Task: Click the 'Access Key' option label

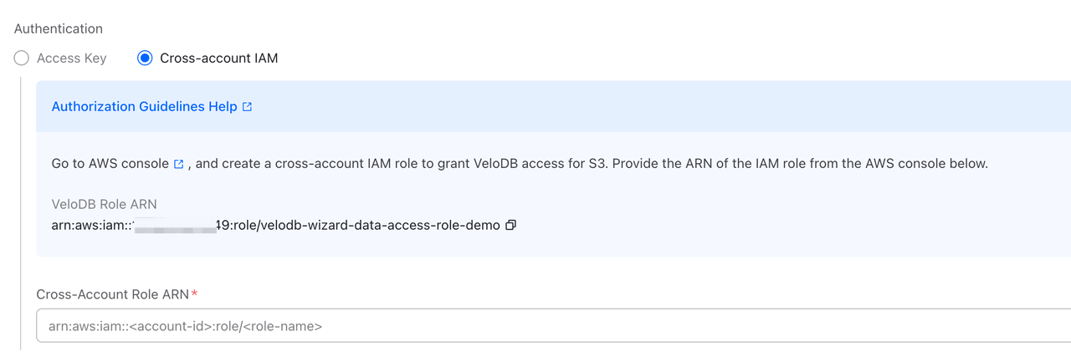Action: [x=71, y=59]
